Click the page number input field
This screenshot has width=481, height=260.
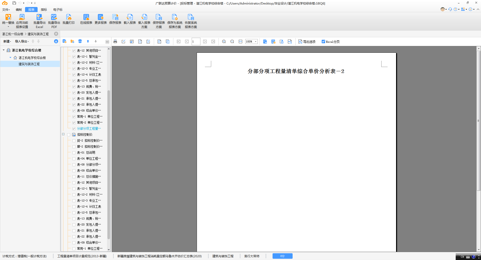tap(196, 41)
